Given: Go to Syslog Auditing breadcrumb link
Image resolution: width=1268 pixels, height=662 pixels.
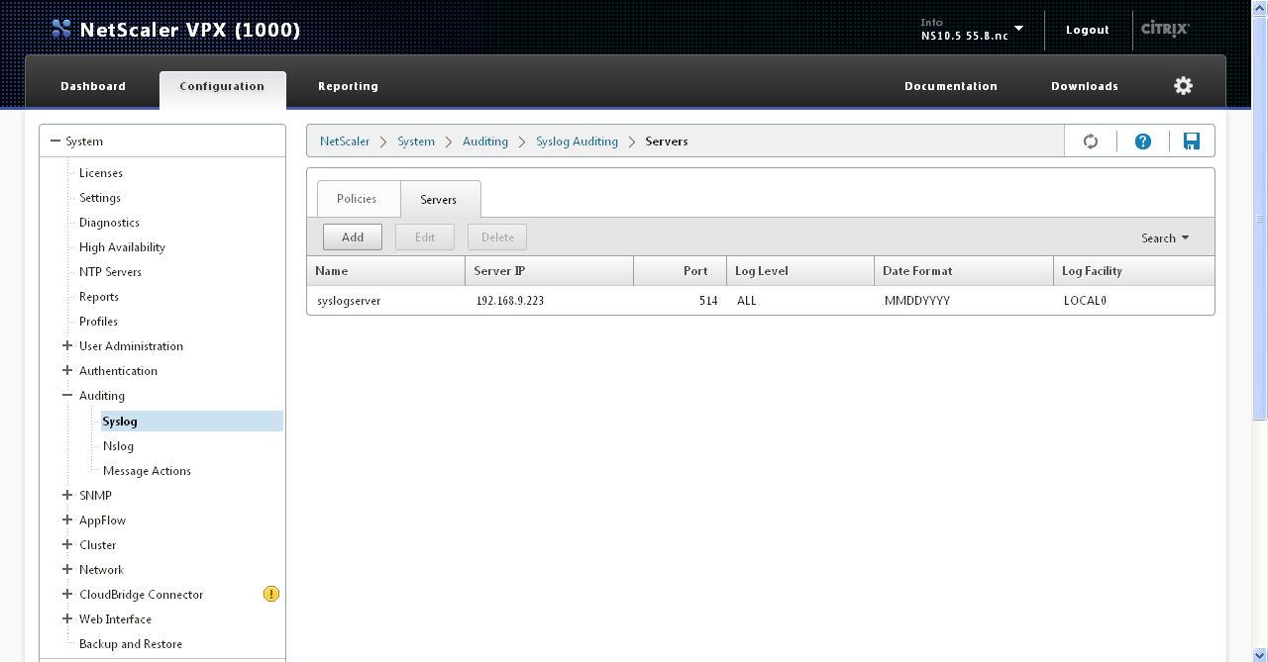Looking at the screenshot, I should 577,142.
